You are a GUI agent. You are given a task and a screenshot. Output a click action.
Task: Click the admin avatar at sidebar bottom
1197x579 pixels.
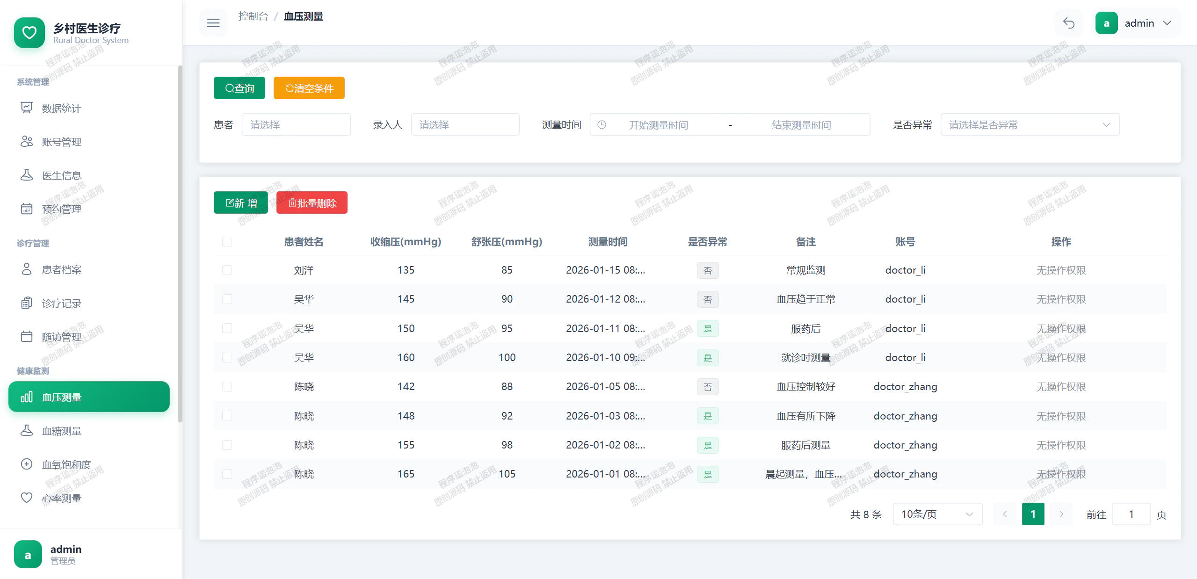pyautogui.click(x=28, y=555)
